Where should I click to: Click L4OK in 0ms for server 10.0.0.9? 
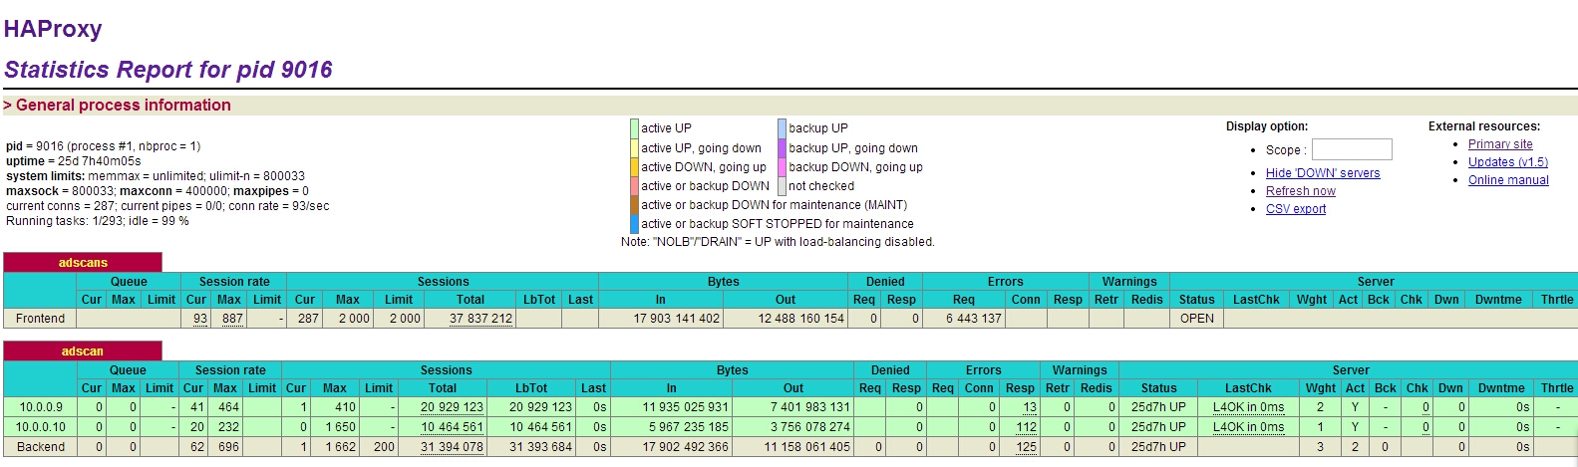(x=1248, y=407)
